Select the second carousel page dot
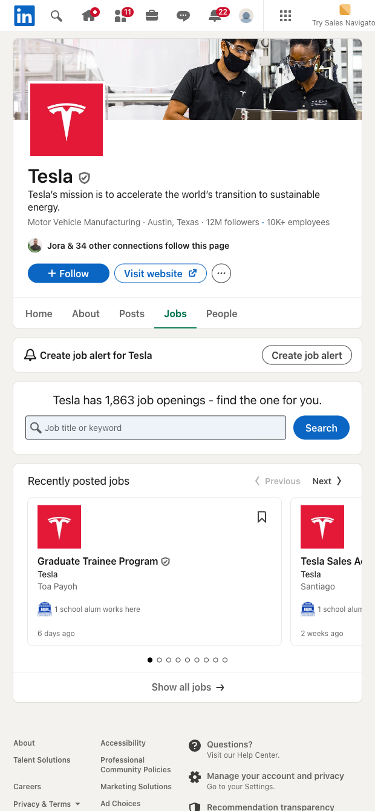Viewport: 375px width, 811px height. (160, 660)
